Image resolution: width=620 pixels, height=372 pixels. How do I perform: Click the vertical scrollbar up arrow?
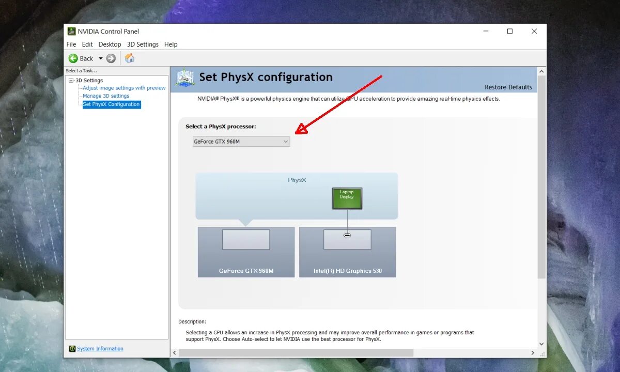point(541,71)
